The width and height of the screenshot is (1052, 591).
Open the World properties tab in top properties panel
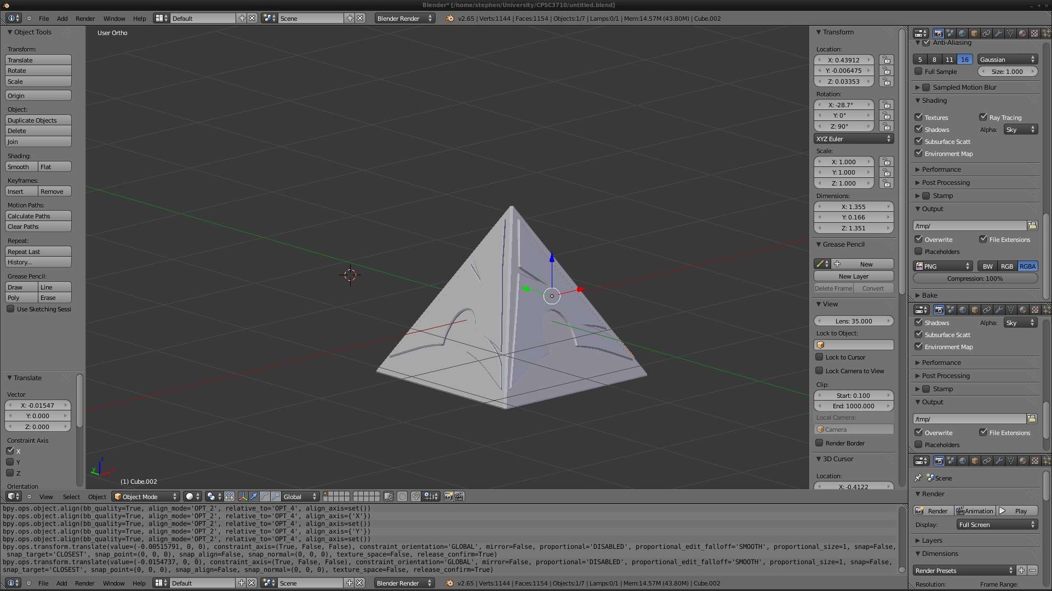coord(963,33)
